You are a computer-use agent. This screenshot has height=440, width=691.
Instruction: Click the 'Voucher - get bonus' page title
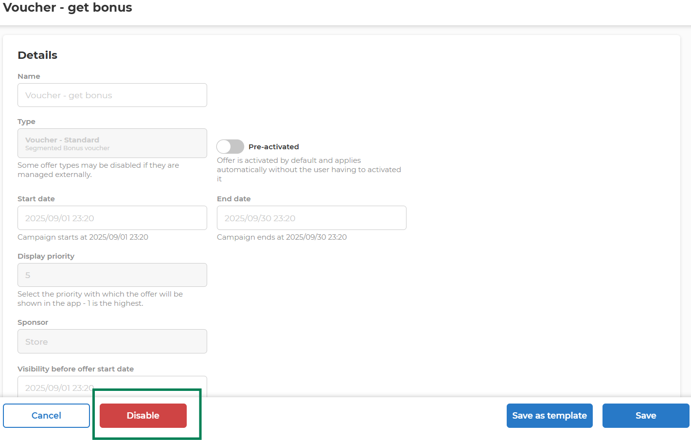click(68, 8)
